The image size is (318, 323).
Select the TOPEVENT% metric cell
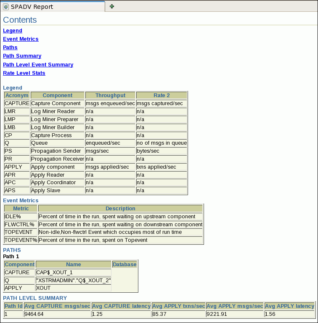(21, 240)
